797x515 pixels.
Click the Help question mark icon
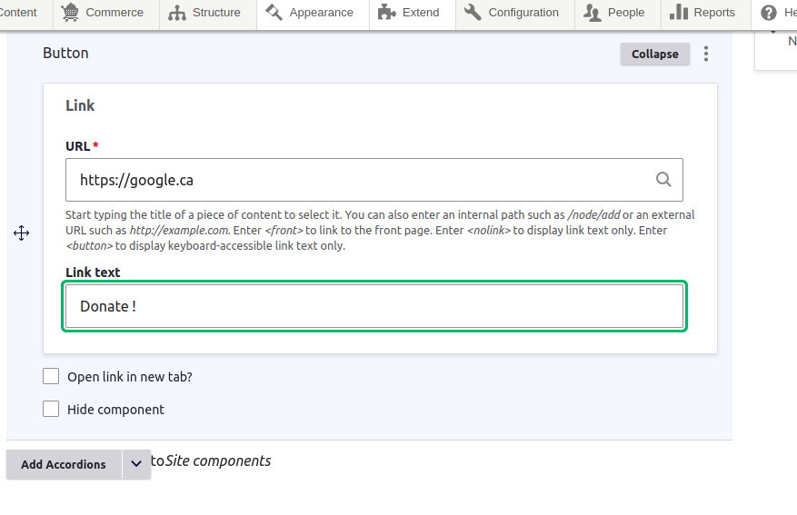coord(769,12)
